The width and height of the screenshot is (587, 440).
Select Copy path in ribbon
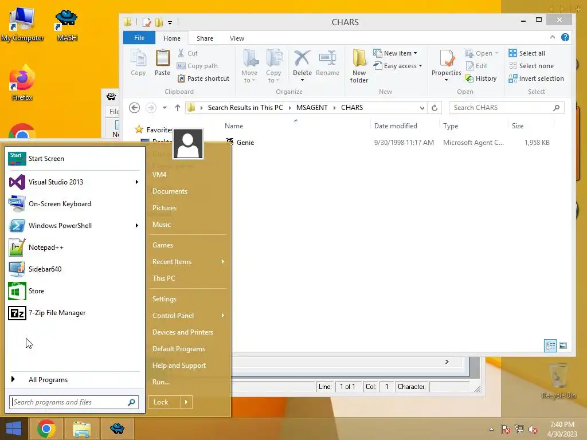point(197,66)
